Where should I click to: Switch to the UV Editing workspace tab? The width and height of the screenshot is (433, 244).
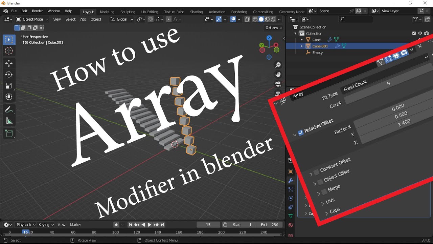[150, 12]
